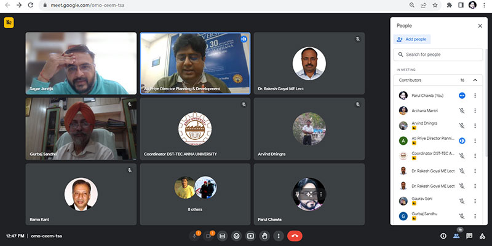Open the Activities icon at bottom right

point(482,236)
